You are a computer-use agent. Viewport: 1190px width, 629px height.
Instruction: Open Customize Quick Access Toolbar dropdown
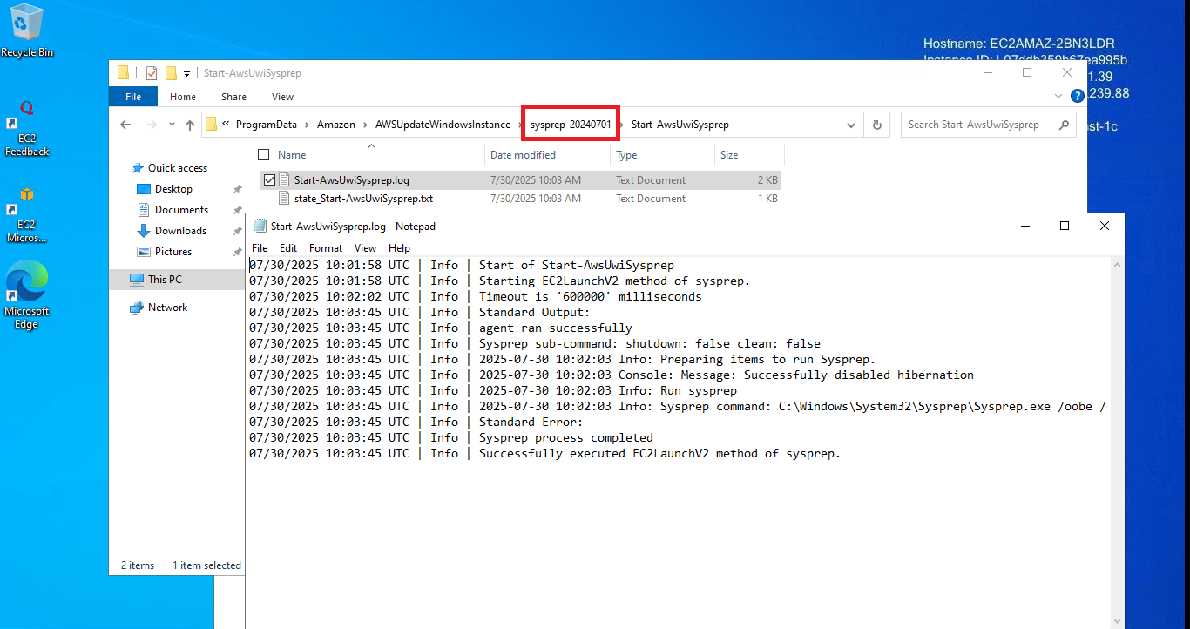186,73
